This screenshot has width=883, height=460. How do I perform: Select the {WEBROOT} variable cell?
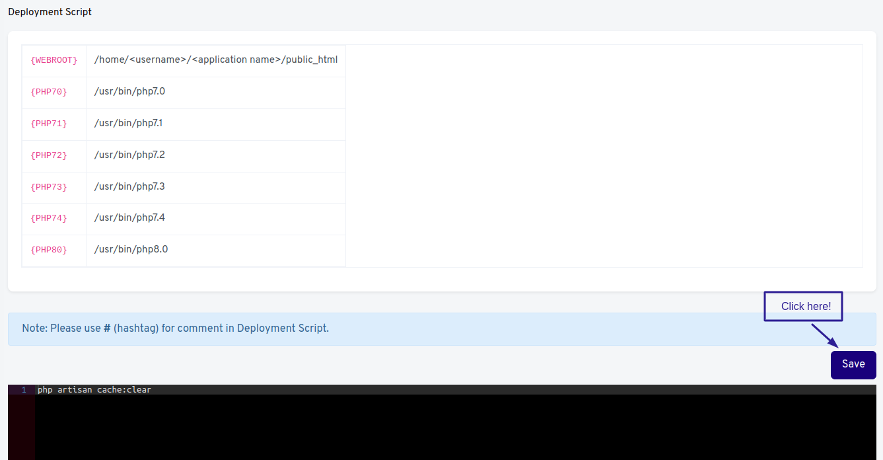pos(54,61)
